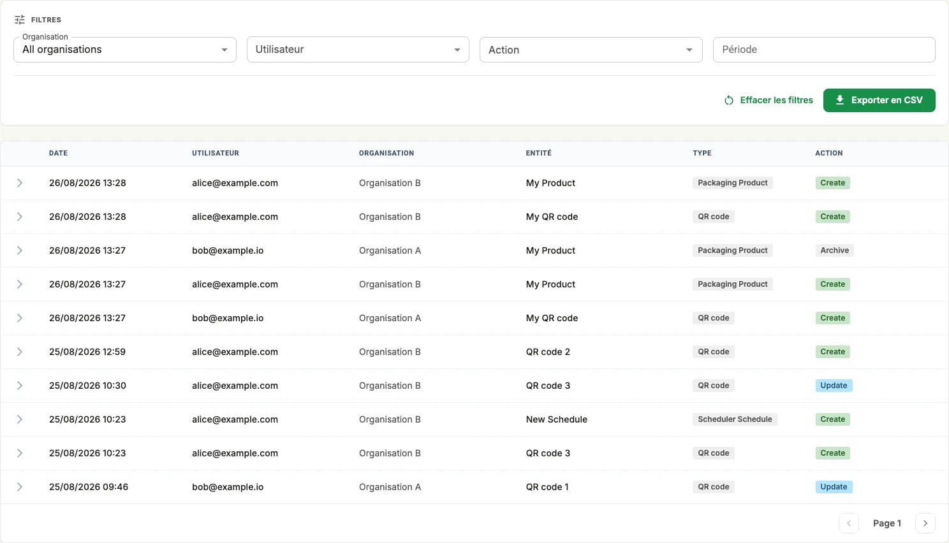Click the Update badge in QR code 3 row
Image resolution: width=949 pixels, height=543 pixels.
tap(834, 386)
